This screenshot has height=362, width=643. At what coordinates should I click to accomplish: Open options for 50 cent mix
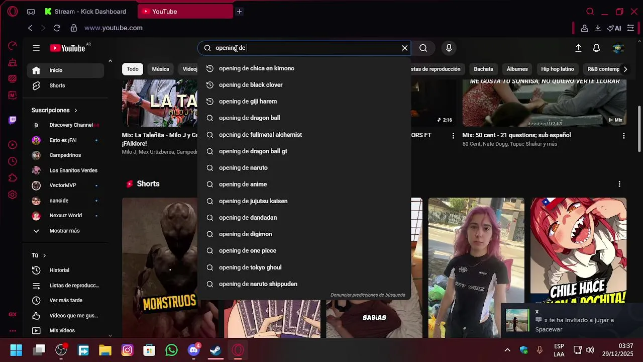pyautogui.click(x=623, y=136)
